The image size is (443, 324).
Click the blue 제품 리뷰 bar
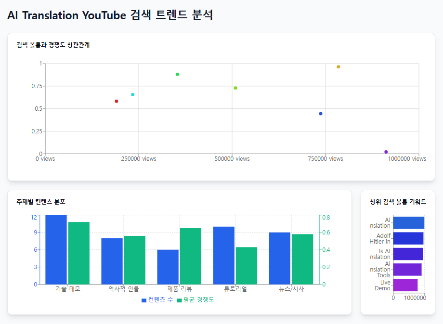tap(168, 267)
